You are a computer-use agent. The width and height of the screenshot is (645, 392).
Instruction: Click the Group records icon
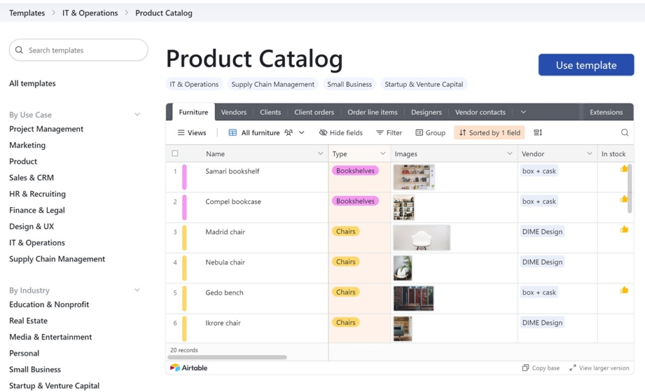coord(419,133)
